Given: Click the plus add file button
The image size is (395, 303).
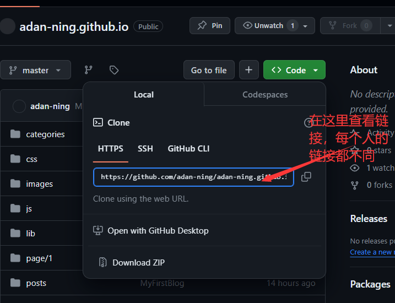Looking at the screenshot, I should pos(248,70).
